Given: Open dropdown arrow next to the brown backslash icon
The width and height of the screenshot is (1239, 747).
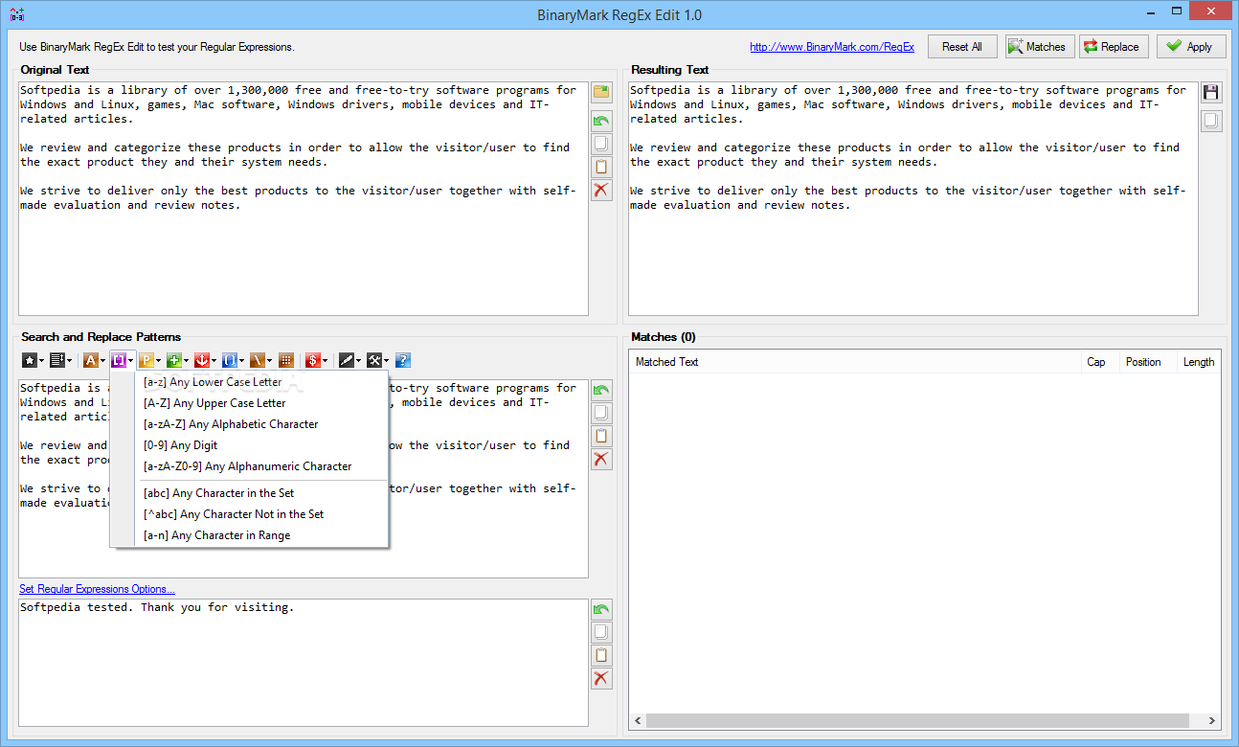Looking at the screenshot, I should coord(269,361).
